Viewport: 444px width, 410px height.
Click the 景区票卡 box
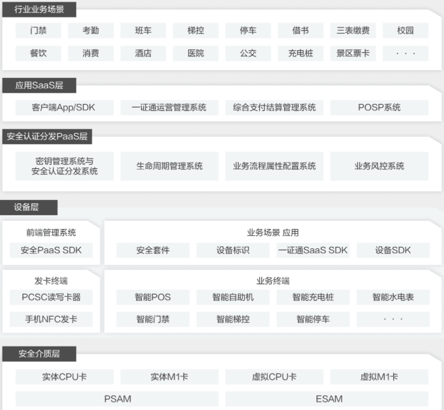[353, 53]
